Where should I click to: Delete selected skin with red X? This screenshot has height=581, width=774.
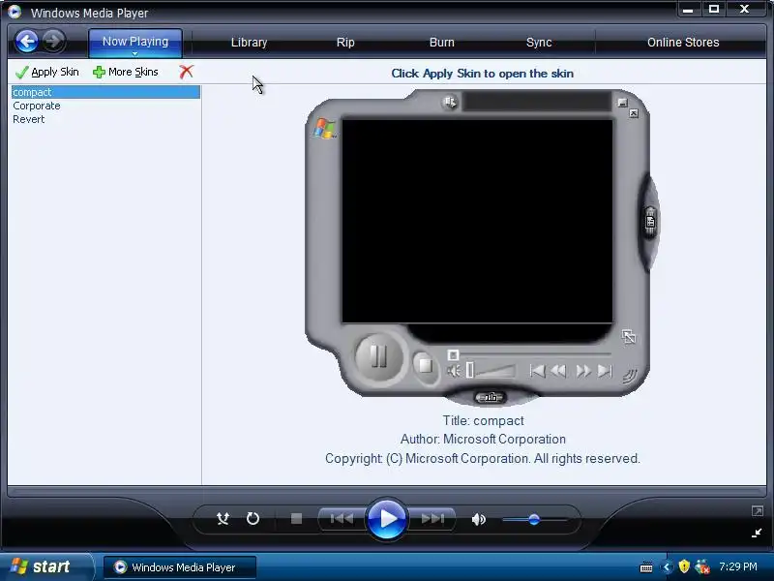[186, 72]
